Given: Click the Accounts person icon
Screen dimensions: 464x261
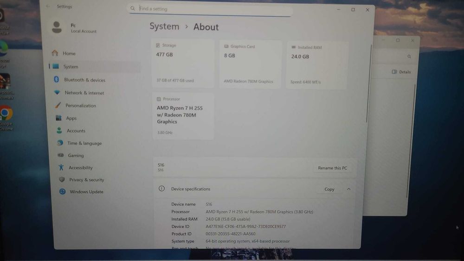Looking at the screenshot, I should coord(59,130).
